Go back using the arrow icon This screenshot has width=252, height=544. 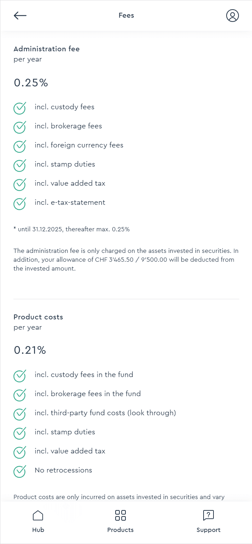[20, 16]
